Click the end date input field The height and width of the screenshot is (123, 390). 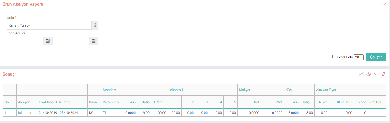71,41
